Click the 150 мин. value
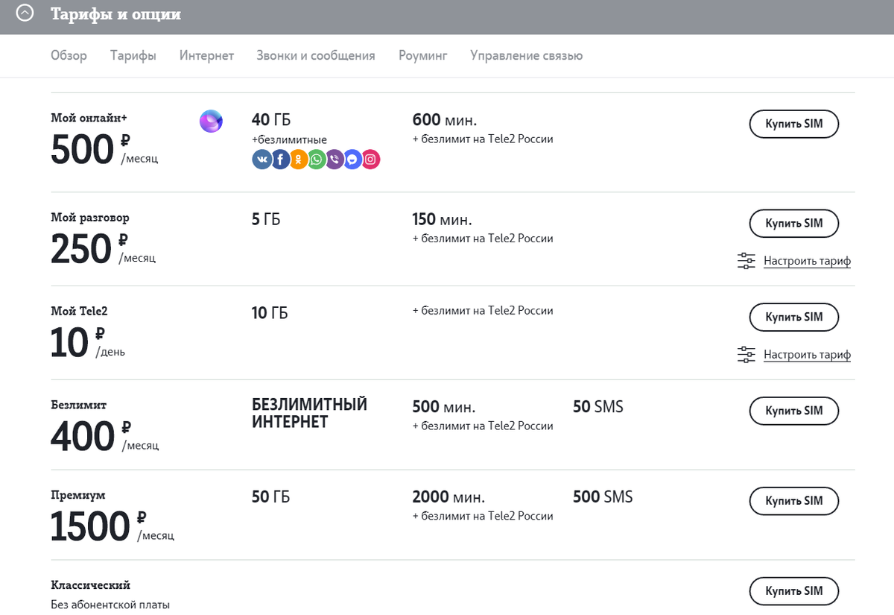Viewport: 894px width, 615px height. (442, 219)
